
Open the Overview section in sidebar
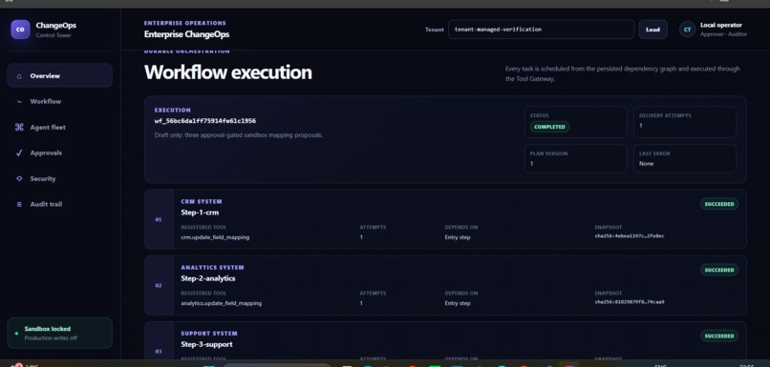pyautogui.click(x=59, y=75)
